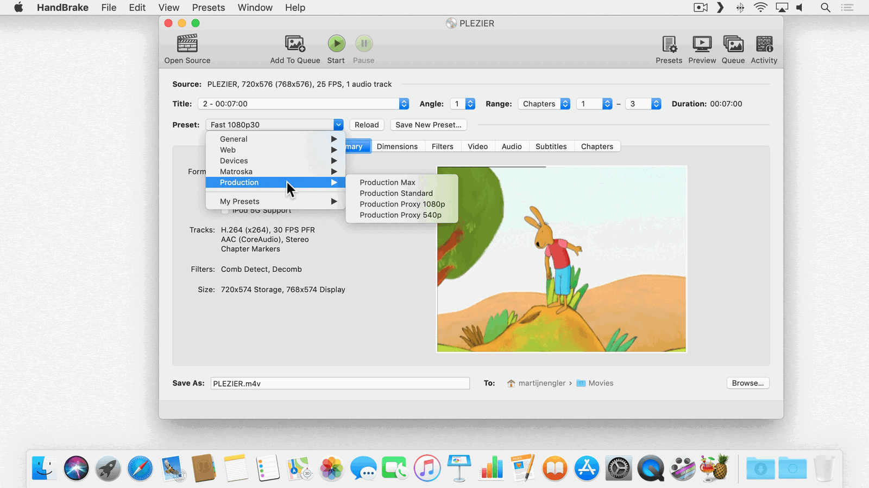Open the Title dropdown showing 2 - 00:07:00

[x=303, y=104]
